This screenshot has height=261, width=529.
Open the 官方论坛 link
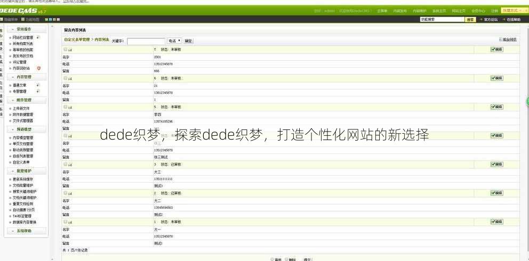491,20
